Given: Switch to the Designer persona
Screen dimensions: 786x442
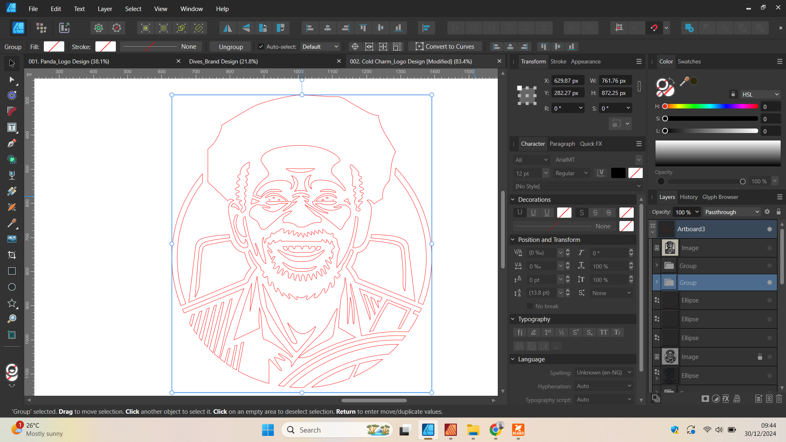Looking at the screenshot, I should [x=18, y=28].
